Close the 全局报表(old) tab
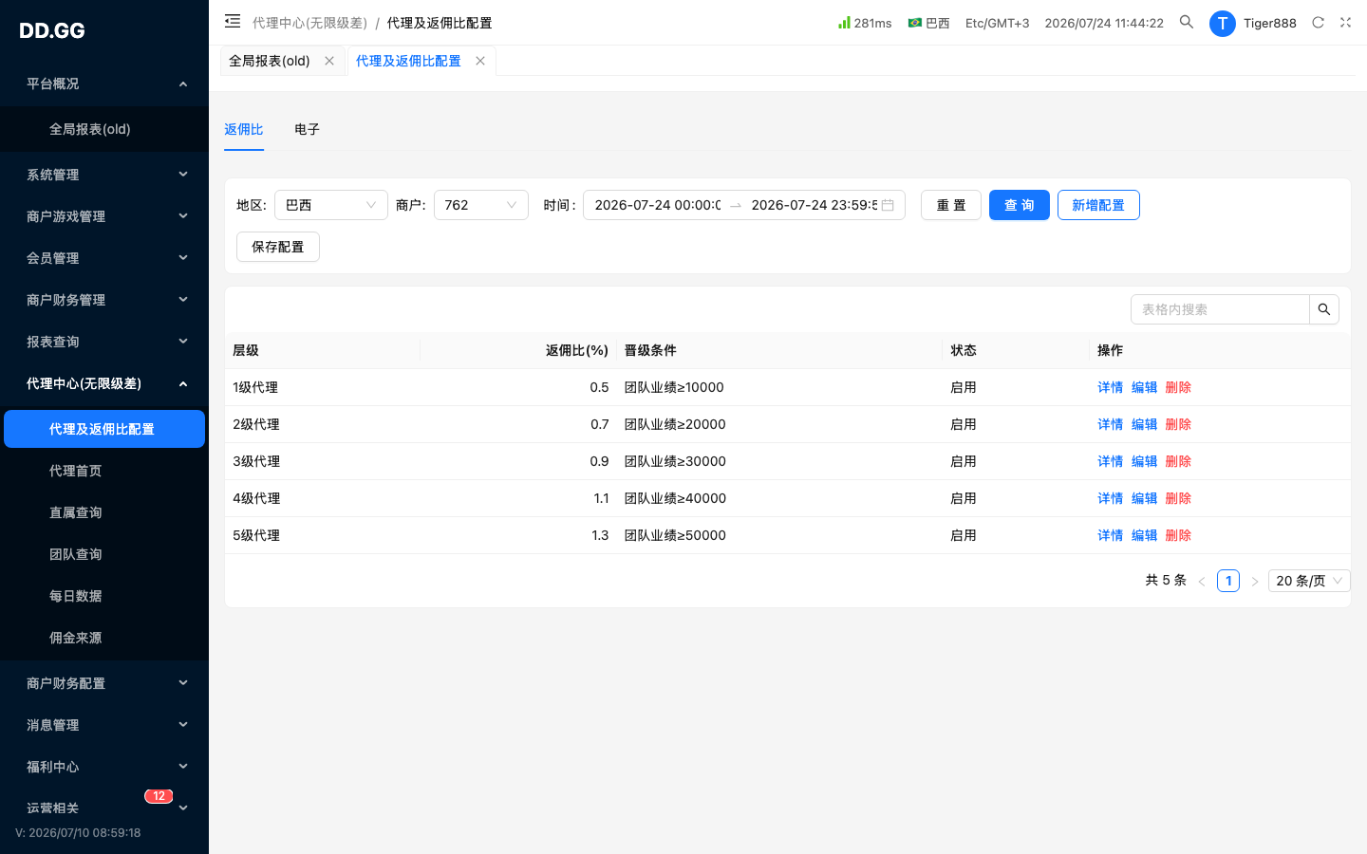Screen dimensions: 1367x854 point(329,61)
